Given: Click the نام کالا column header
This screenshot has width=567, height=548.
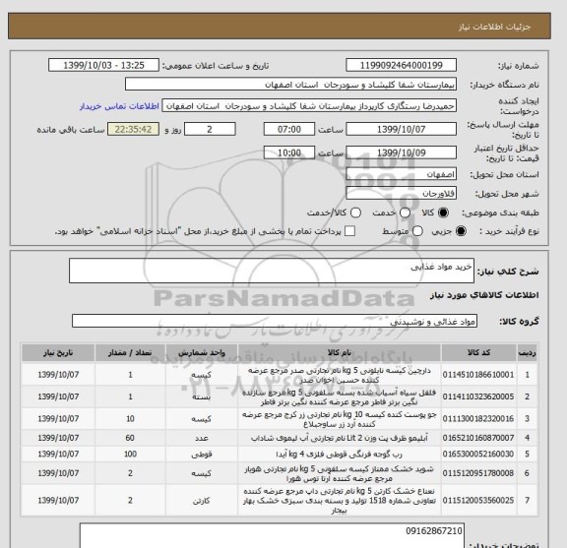Looking at the screenshot, I should [340, 353].
